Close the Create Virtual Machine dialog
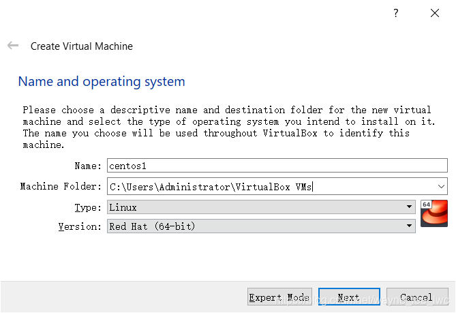456x313 pixels. click(x=435, y=13)
